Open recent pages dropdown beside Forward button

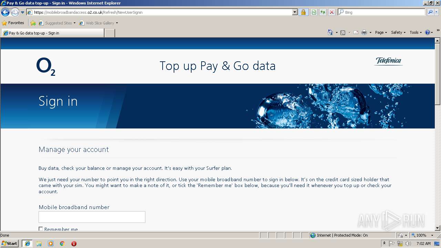22,12
